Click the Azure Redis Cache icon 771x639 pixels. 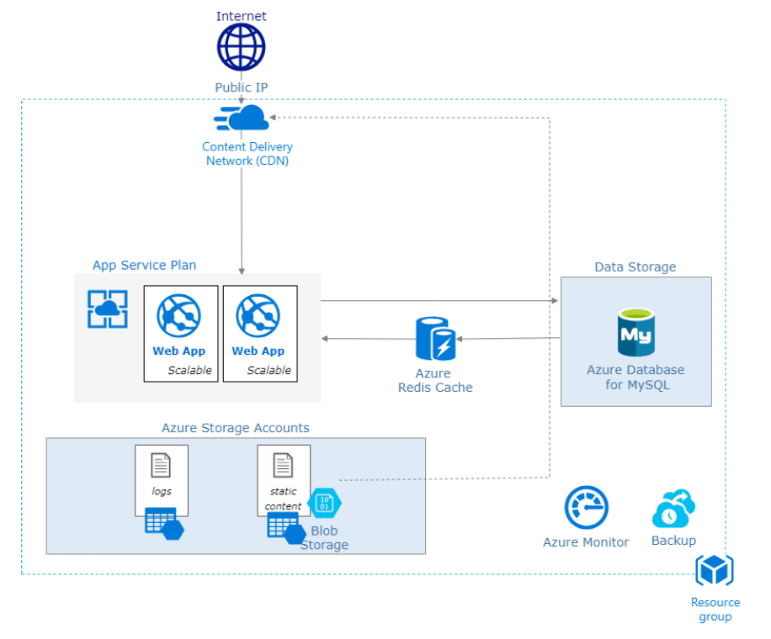(436, 339)
